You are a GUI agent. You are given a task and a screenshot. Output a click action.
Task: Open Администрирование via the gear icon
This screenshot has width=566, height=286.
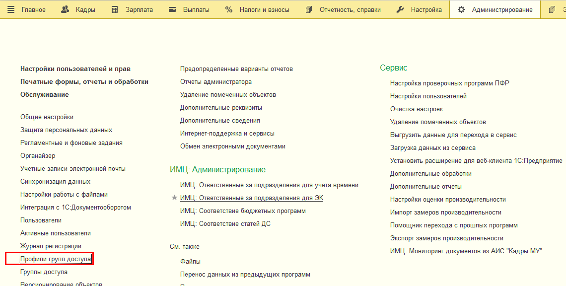point(461,8)
